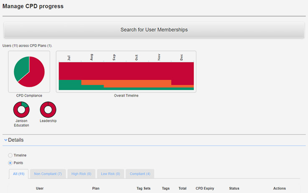Click the Overall Timeline caption
The height and width of the screenshot is (193, 308).
(126, 95)
